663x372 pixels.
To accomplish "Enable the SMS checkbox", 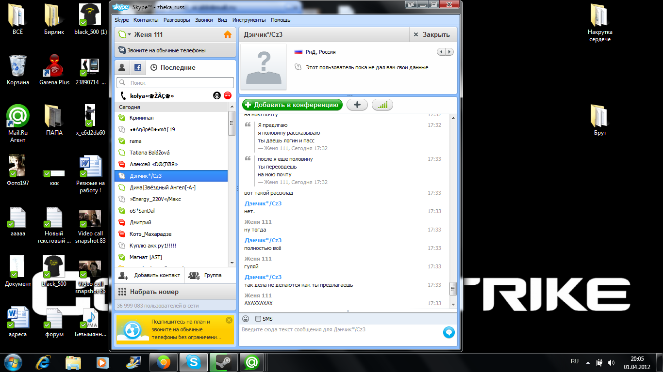I will (258, 319).
